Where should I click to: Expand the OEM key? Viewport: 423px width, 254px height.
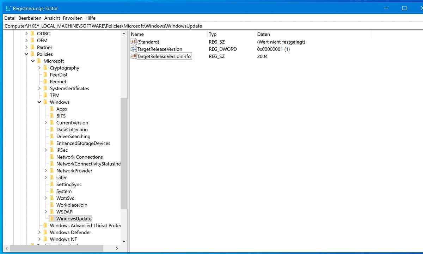[x=26, y=41]
